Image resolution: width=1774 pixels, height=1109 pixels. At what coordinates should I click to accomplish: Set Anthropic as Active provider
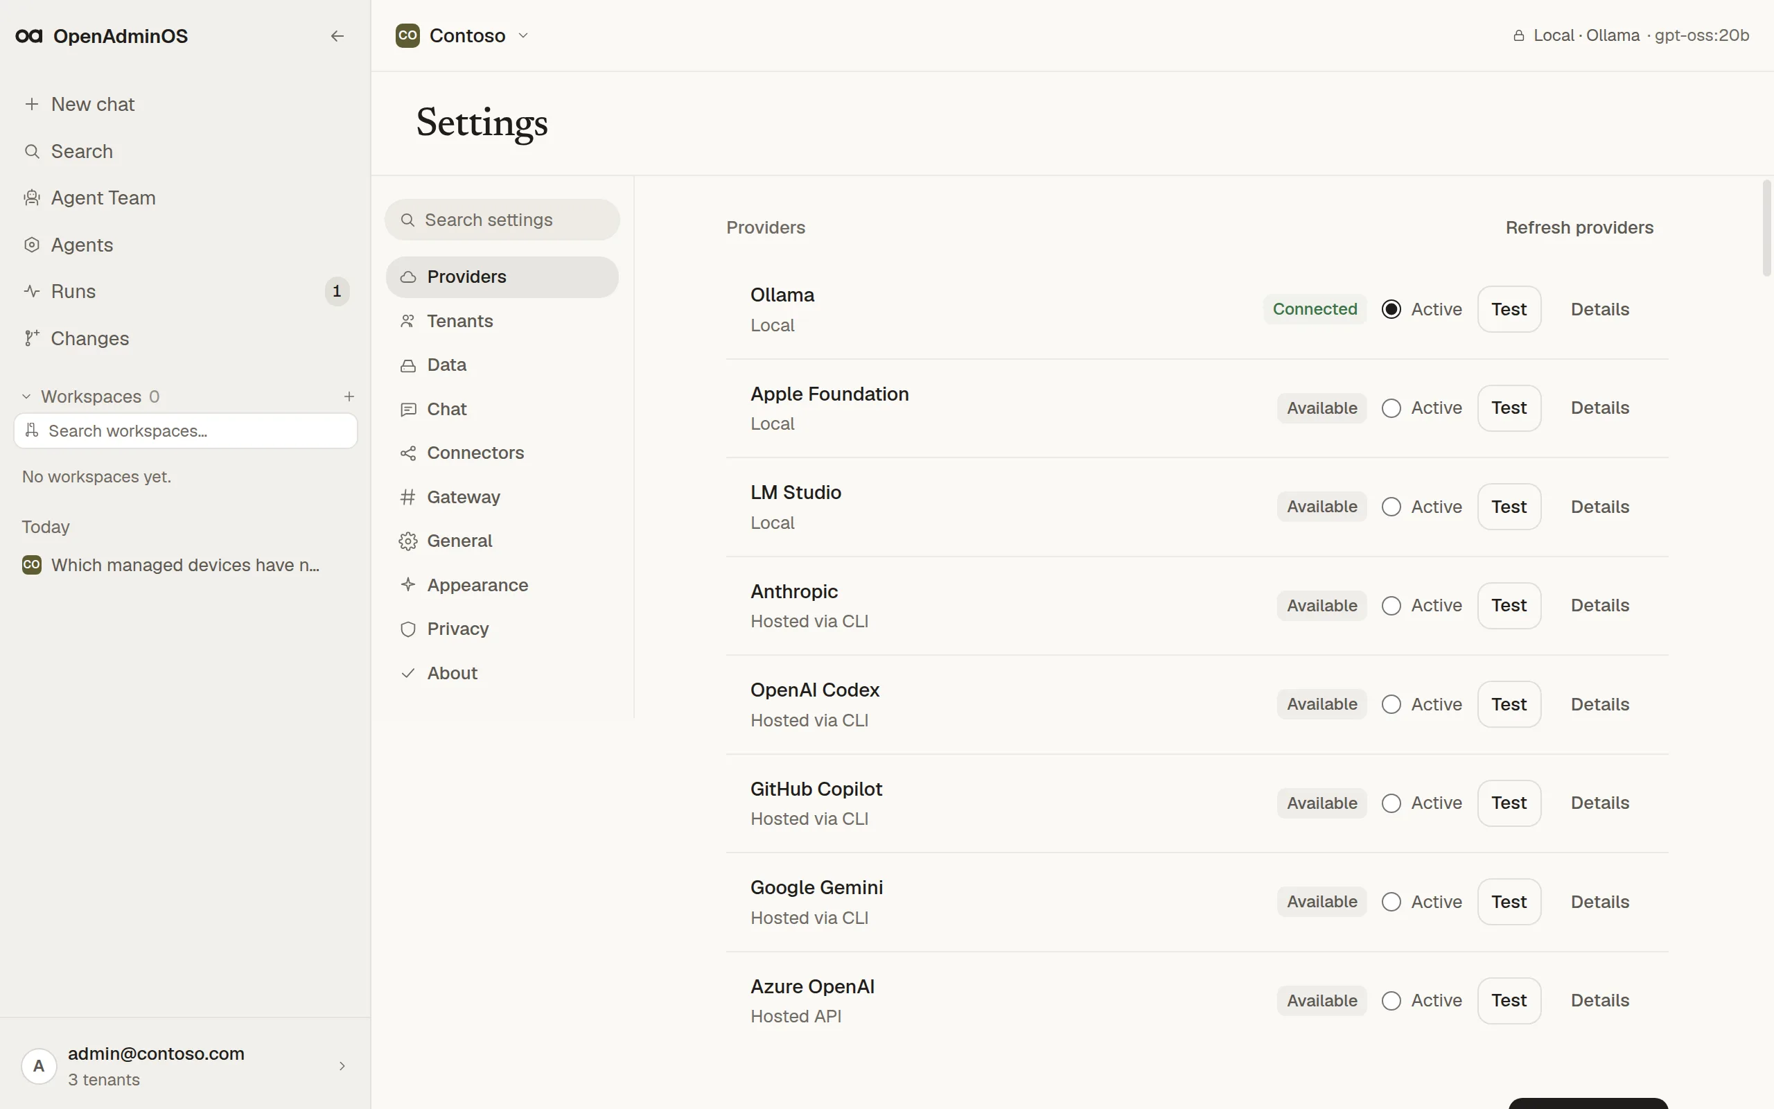coord(1391,606)
